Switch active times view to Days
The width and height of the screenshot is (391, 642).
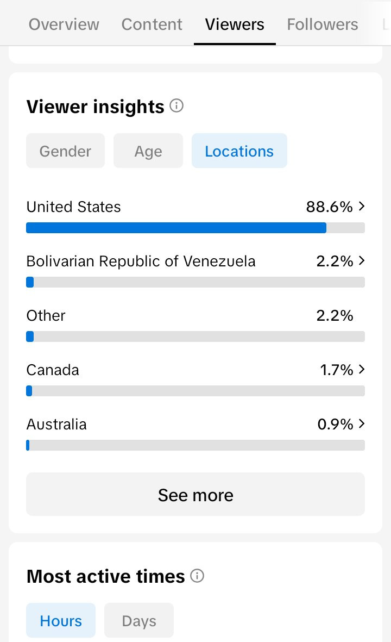(x=139, y=620)
